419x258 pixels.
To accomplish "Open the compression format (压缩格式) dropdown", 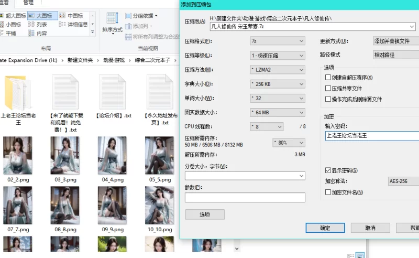I will click(278, 41).
